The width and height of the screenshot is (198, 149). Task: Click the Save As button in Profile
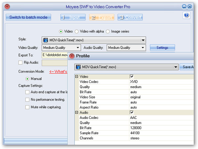point(187,67)
